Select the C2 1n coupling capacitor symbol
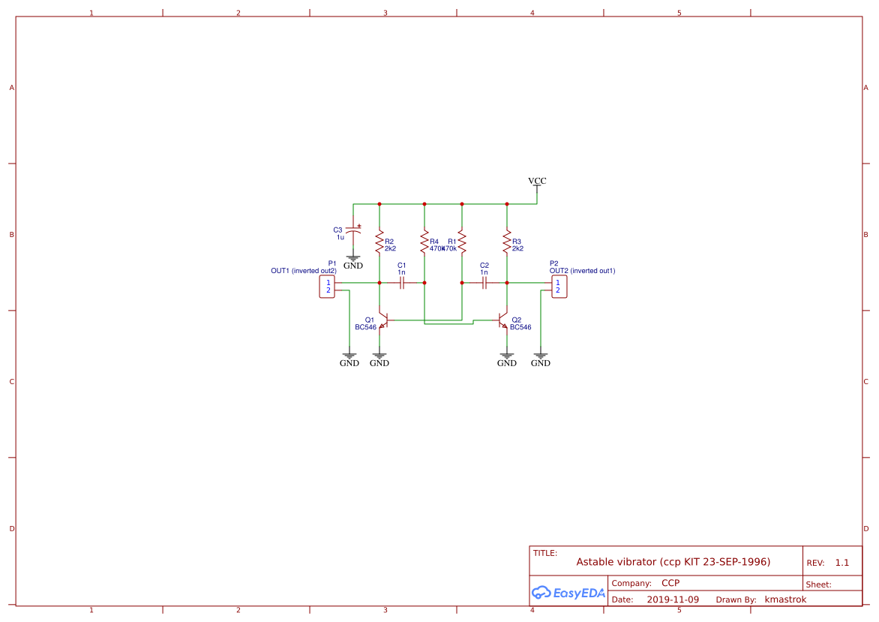This screenshot has width=879, height=622. (x=484, y=282)
